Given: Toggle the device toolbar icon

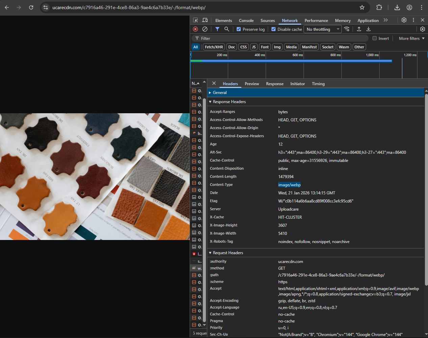Looking at the screenshot, I should (x=205, y=20).
